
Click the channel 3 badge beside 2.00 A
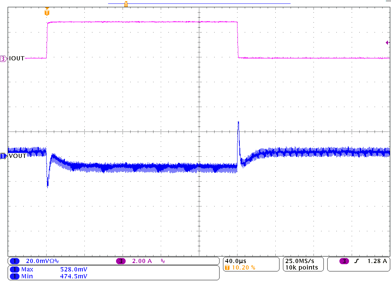(x=121, y=261)
